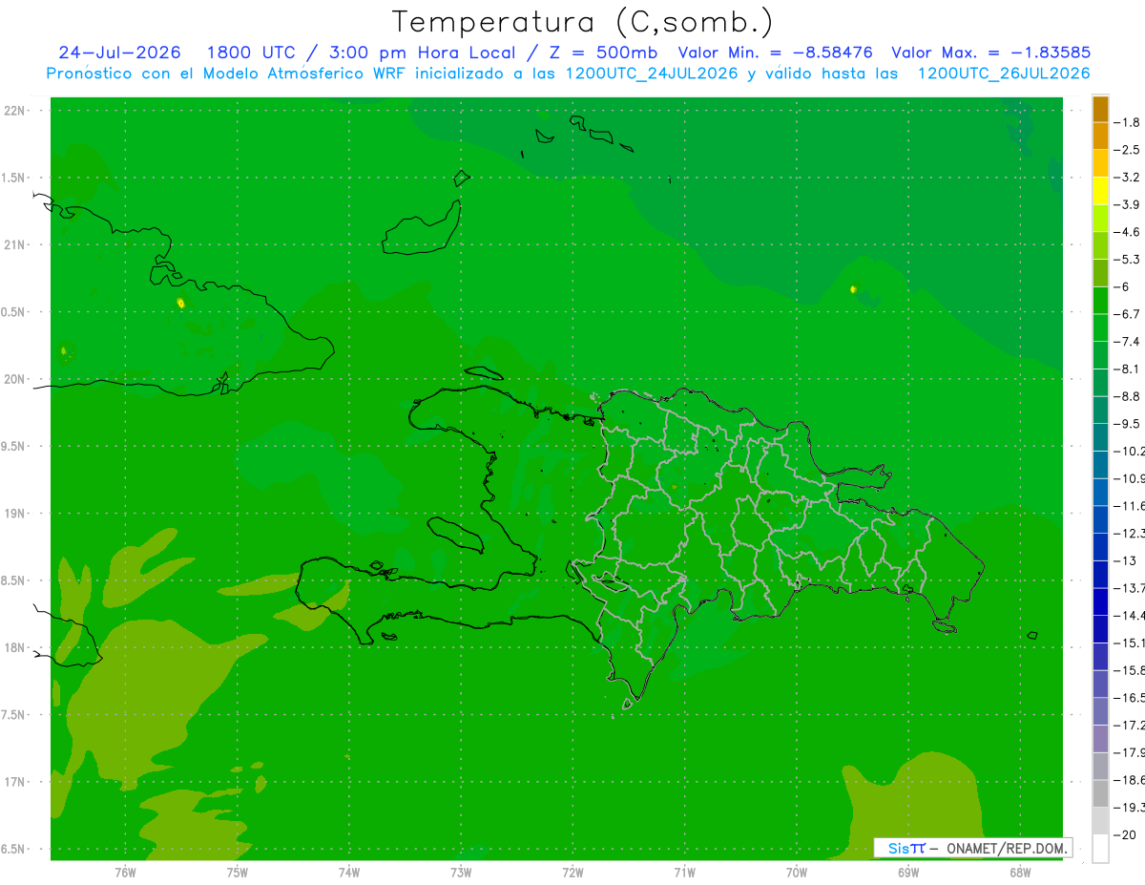Click the '1200UTC_26JUL2026' valid-until timestamp
This screenshot has height=885, width=1145.
[1004, 74]
